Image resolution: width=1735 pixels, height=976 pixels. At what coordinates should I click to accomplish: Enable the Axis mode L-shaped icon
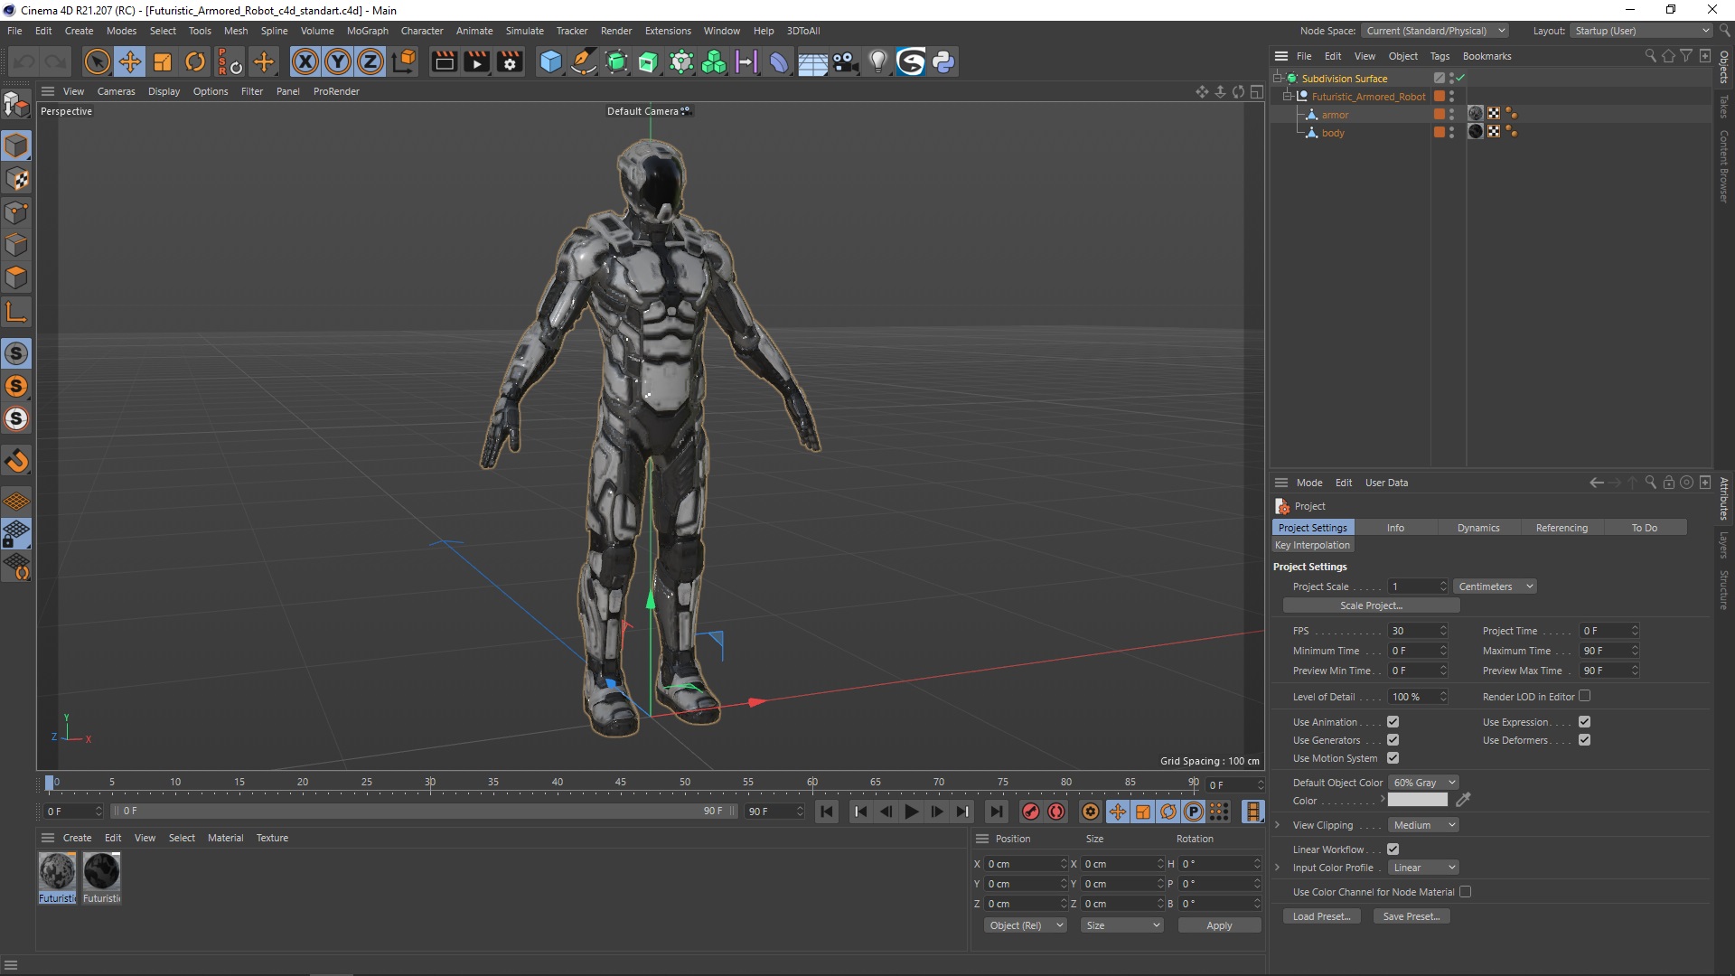[16, 313]
